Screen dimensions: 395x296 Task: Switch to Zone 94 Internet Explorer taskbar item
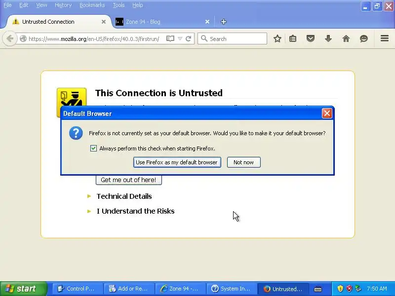pyautogui.click(x=180, y=289)
